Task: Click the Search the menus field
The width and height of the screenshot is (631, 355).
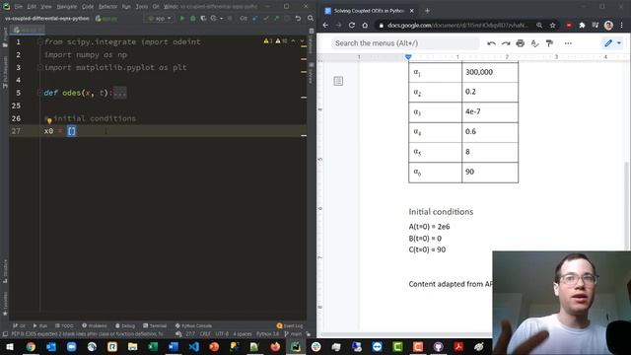Action: (x=405, y=43)
